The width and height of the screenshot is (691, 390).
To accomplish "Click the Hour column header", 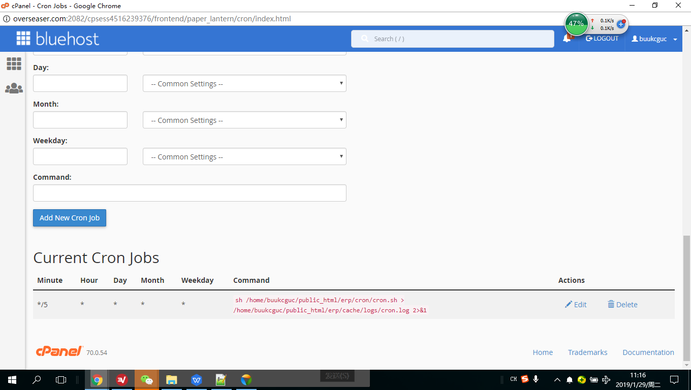I will tap(89, 280).
